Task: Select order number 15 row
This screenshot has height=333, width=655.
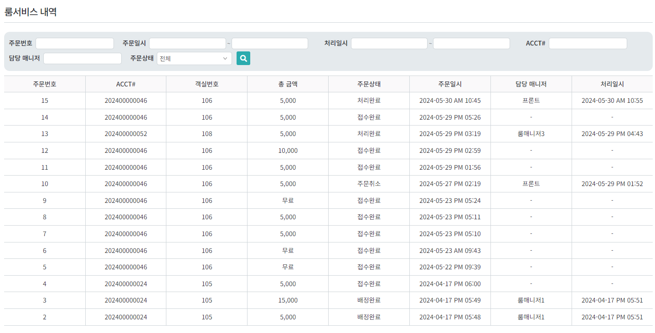Action: 45,101
